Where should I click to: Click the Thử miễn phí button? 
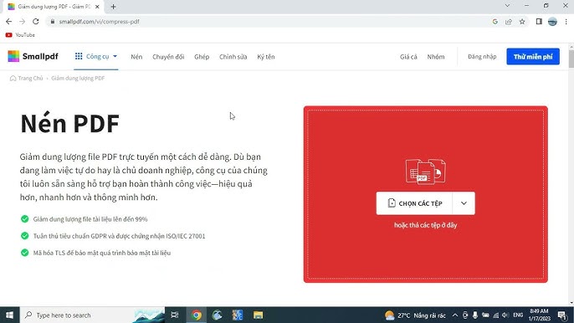coord(533,56)
